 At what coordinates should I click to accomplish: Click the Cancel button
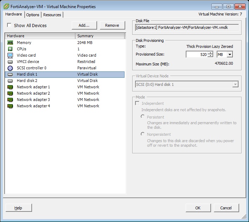point(226,208)
